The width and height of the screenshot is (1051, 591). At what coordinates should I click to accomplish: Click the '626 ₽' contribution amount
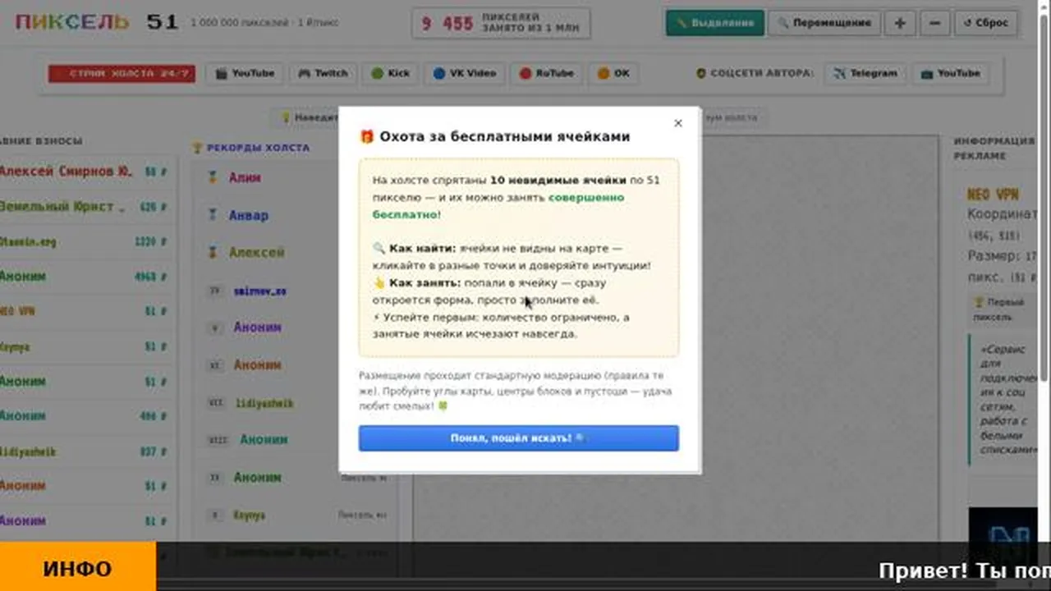pyautogui.click(x=154, y=207)
